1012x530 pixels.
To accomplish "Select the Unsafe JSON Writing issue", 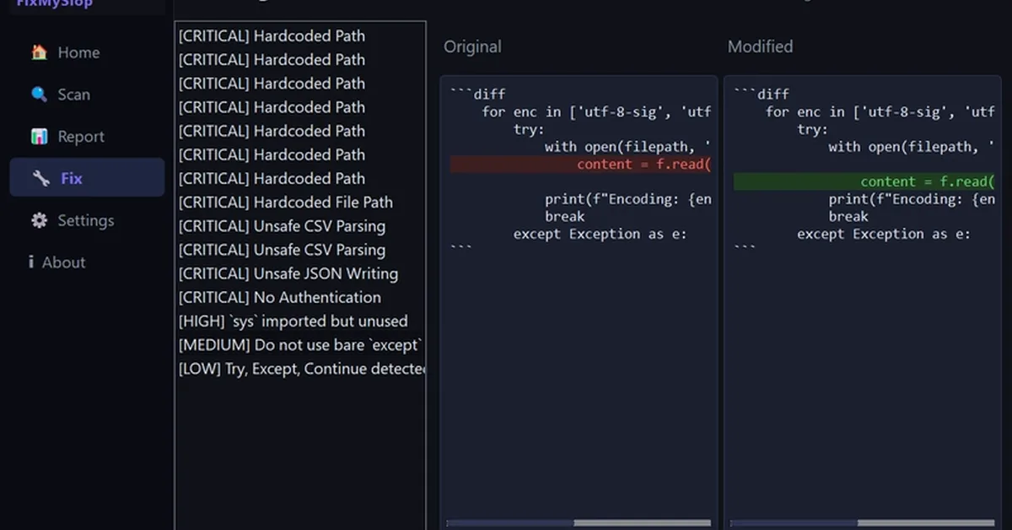I will (x=288, y=273).
